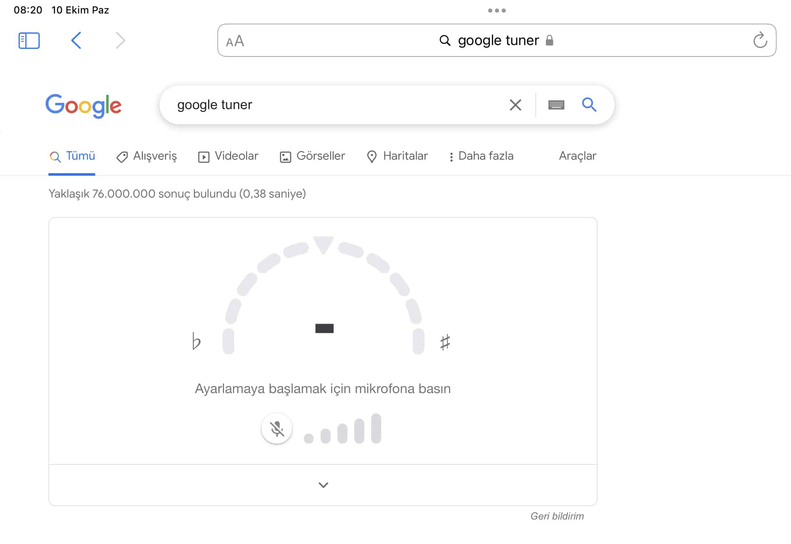Go forward to the next page
Screen dimensions: 791x544
tap(120, 40)
